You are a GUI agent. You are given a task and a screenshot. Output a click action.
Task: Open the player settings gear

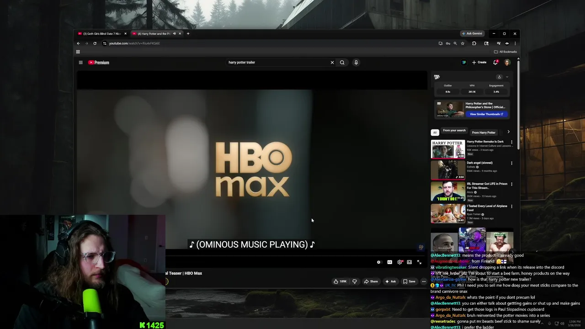400,262
